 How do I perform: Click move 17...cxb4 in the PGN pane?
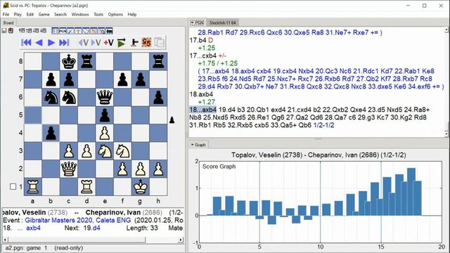tap(203, 56)
